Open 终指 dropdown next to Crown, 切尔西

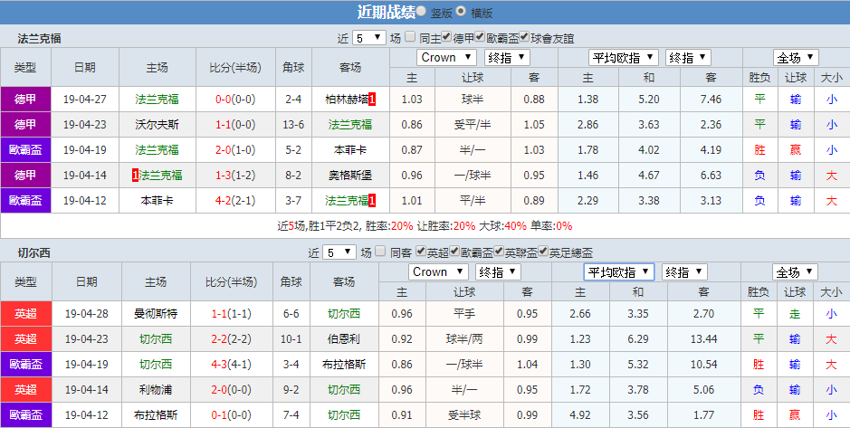click(498, 272)
